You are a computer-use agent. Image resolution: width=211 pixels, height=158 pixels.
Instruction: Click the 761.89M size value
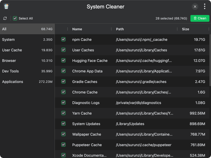pyautogui.click(x=198, y=145)
